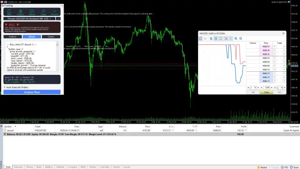Viewport: 300px width, 169px height.
Task: Open Signals in status bar
Action: point(274,167)
